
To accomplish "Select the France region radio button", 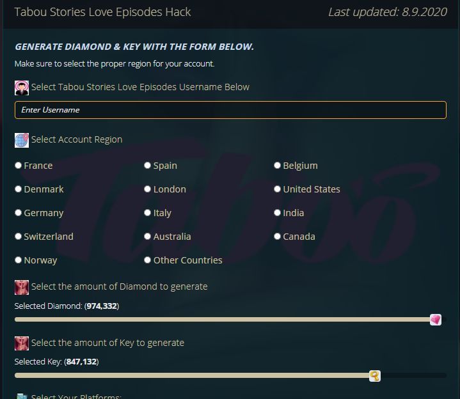I will pos(18,166).
